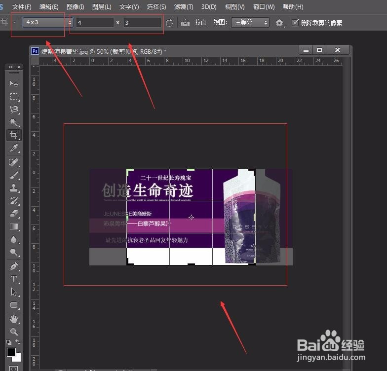This screenshot has width=387, height=371.
Task: Click the ruler origin corner box
Action: [35, 61]
